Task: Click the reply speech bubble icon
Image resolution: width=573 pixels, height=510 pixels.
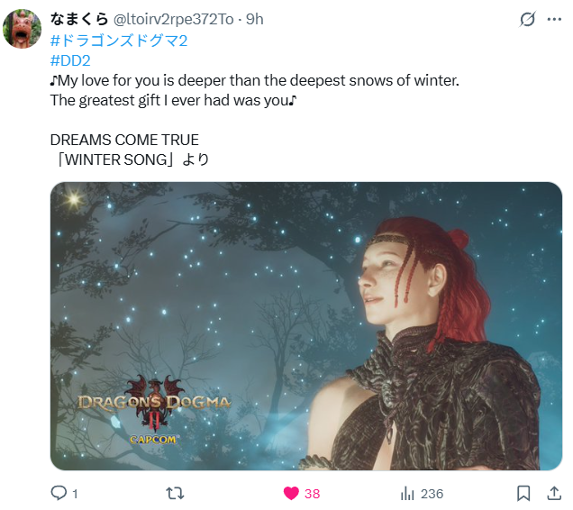Action: 59,493
